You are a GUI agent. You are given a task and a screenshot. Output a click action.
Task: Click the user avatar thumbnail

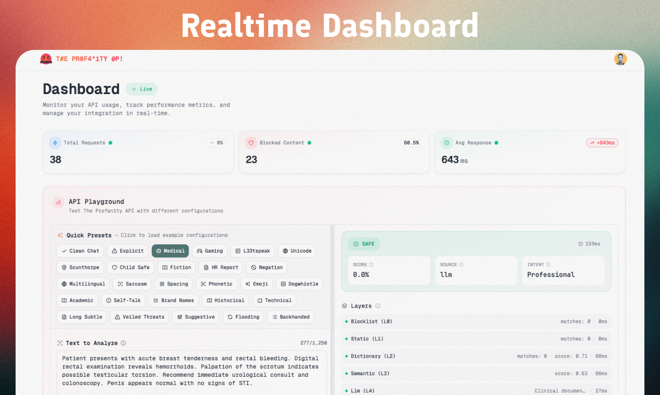click(x=621, y=59)
